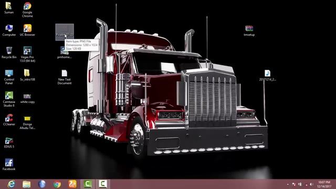336x189 pixels.
Task: Select the Vegas Pro 13.0 shortcut
Action: 27,55
